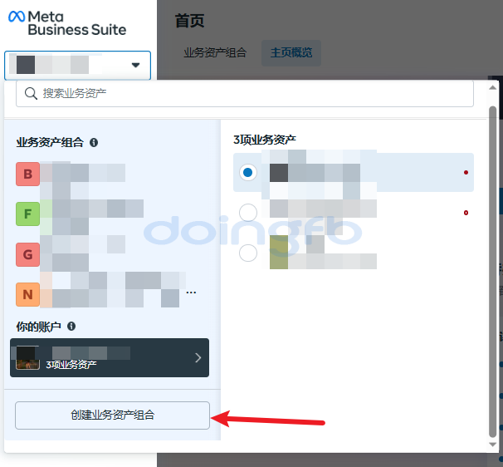
Task: Click the Meta Business Suite logo
Action: (x=68, y=23)
